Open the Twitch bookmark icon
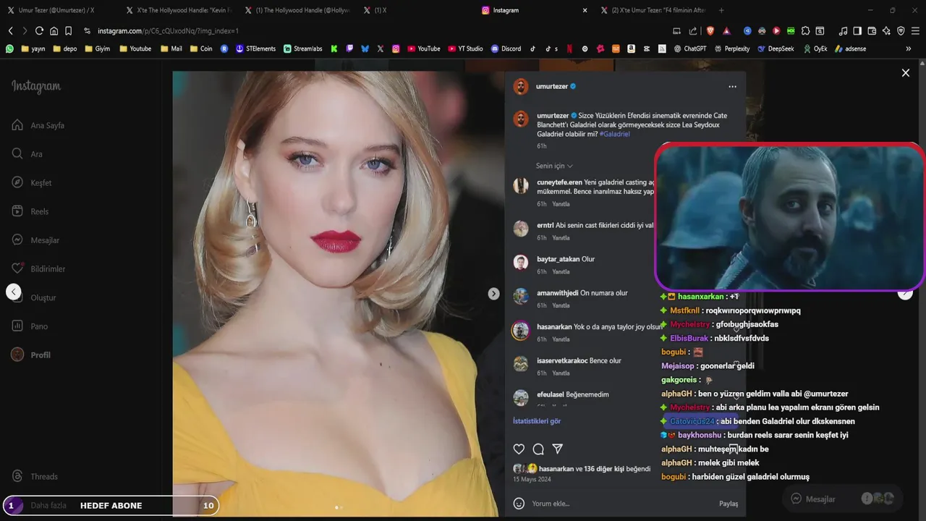The width and height of the screenshot is (926, 521). point(349,48)
